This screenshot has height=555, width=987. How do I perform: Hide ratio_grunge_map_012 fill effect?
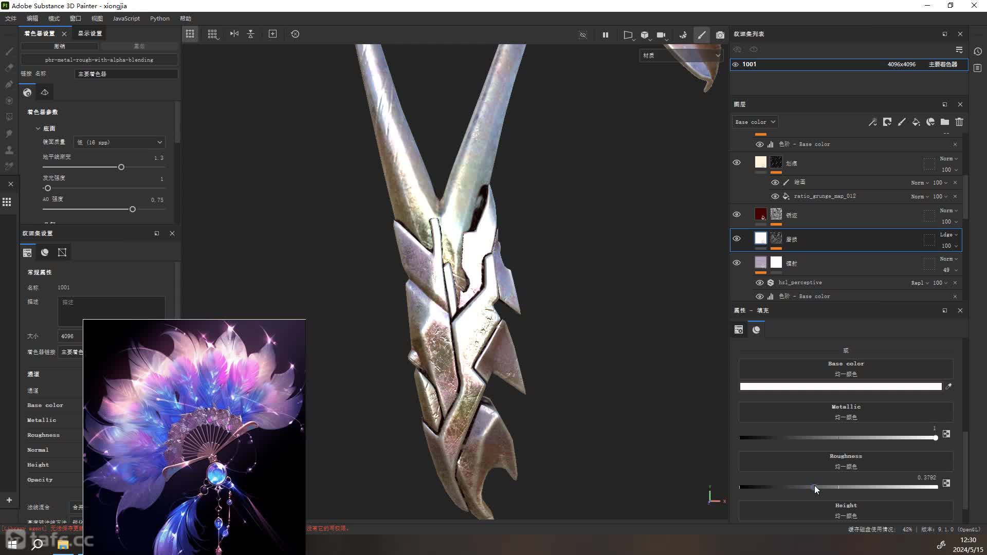775,196
